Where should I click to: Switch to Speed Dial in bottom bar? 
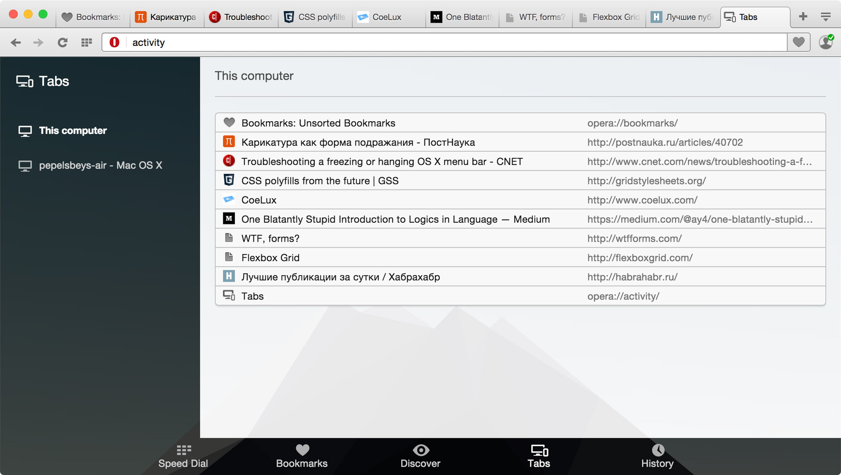tap(183, 457)
